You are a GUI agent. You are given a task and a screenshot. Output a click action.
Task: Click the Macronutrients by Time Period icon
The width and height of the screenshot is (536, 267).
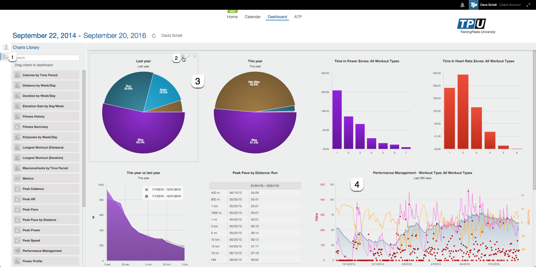[17, 168]
